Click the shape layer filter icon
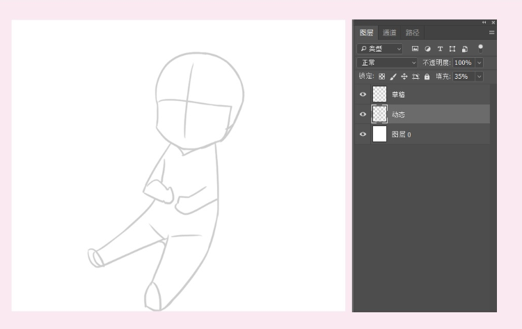522x329 pixels. pyautogui.click(x=452, y=49)
